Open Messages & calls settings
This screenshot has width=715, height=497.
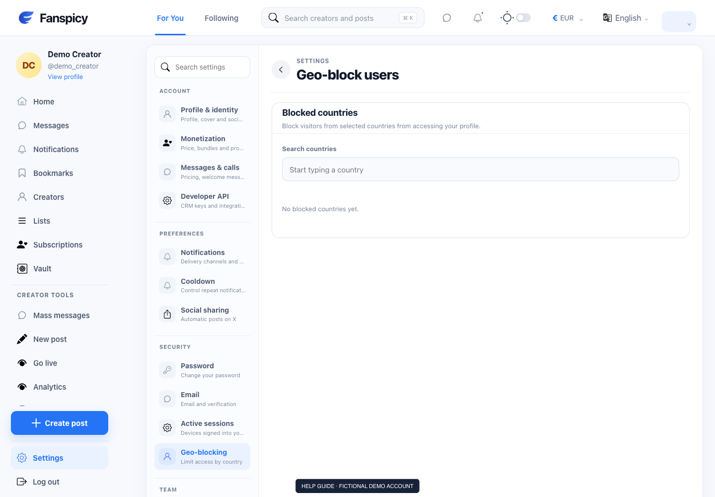click(202, 171)
